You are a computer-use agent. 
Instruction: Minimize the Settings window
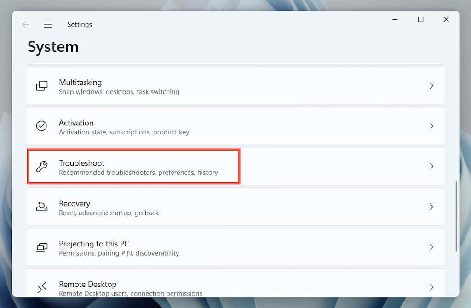395,19
